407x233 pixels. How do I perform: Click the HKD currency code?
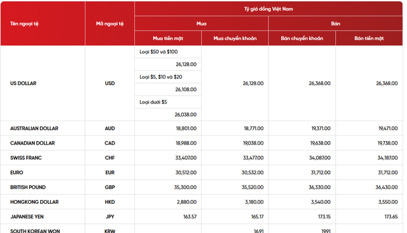(x=110, y=202)
